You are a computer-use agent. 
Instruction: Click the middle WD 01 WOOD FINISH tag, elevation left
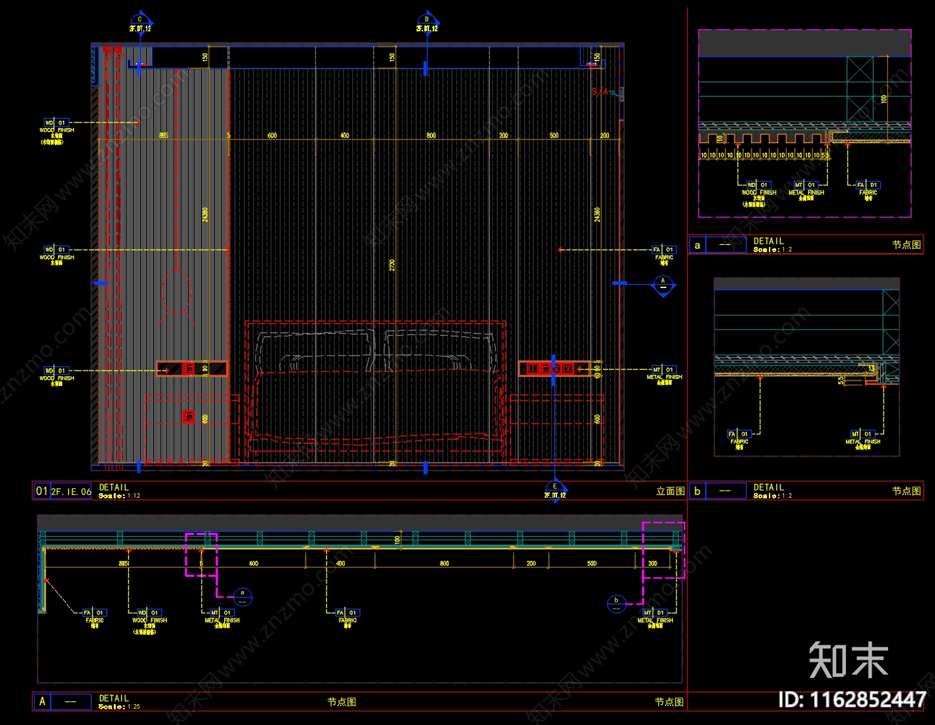pyautogui.click(x=57, y=255)
